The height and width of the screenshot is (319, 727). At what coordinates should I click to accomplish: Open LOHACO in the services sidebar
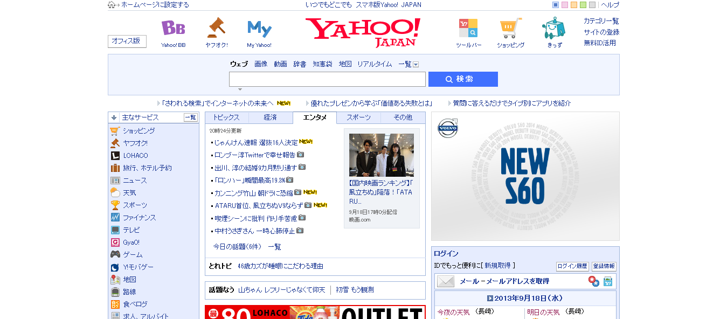pos(135,156)
